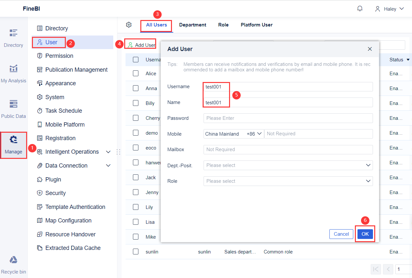Click the notification bell
The image size is (412, 278).
coord(359,8)
